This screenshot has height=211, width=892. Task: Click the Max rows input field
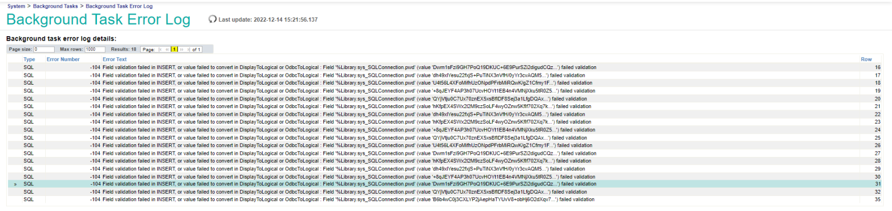tap(95, 50)
